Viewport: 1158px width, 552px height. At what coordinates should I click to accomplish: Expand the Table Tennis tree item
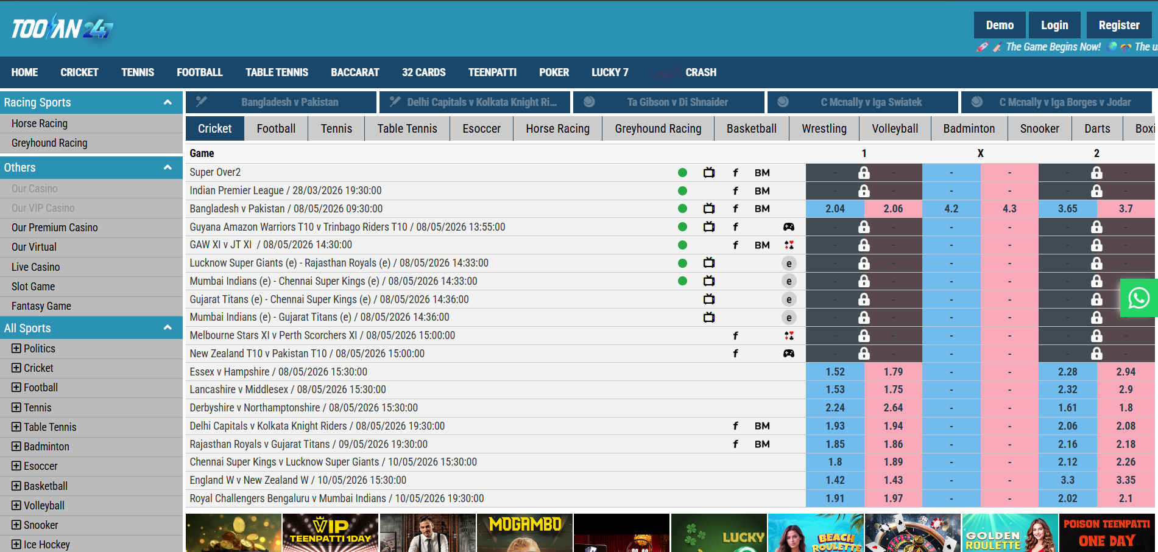tap(16, 427)
